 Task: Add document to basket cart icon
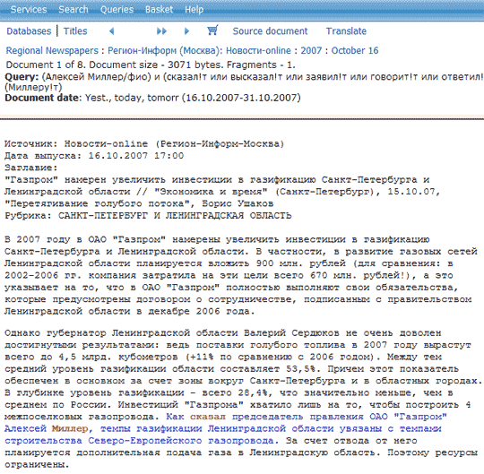click(x=212, y=30)
